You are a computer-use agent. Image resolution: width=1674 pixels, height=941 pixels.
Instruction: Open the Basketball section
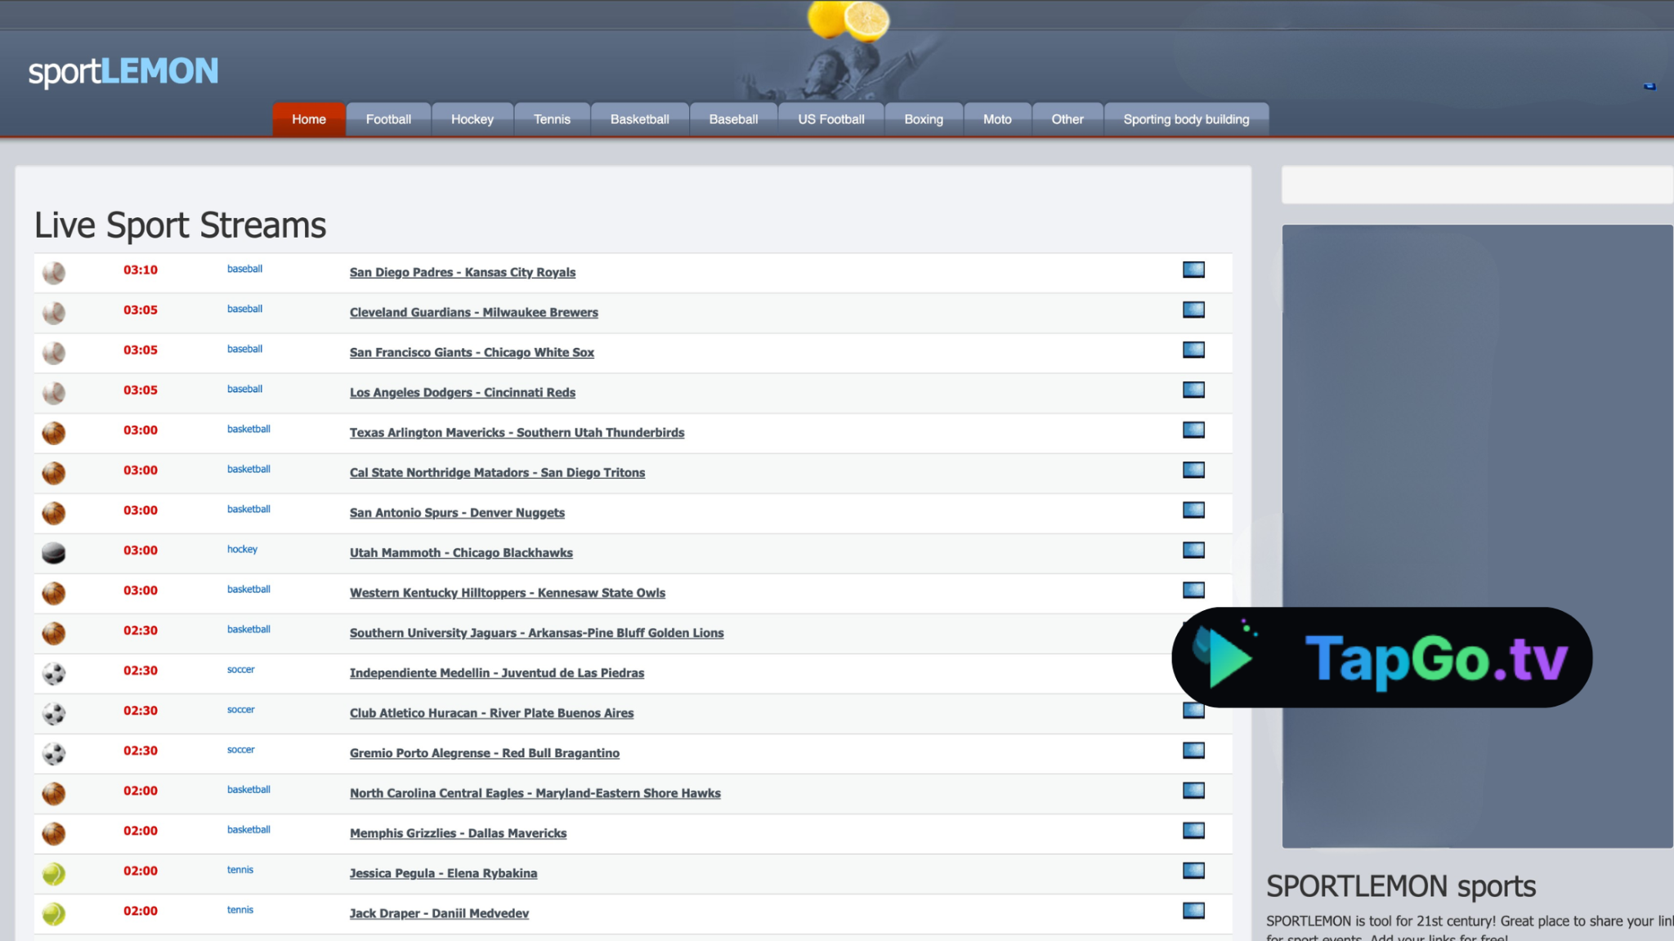tap(639, 119)
